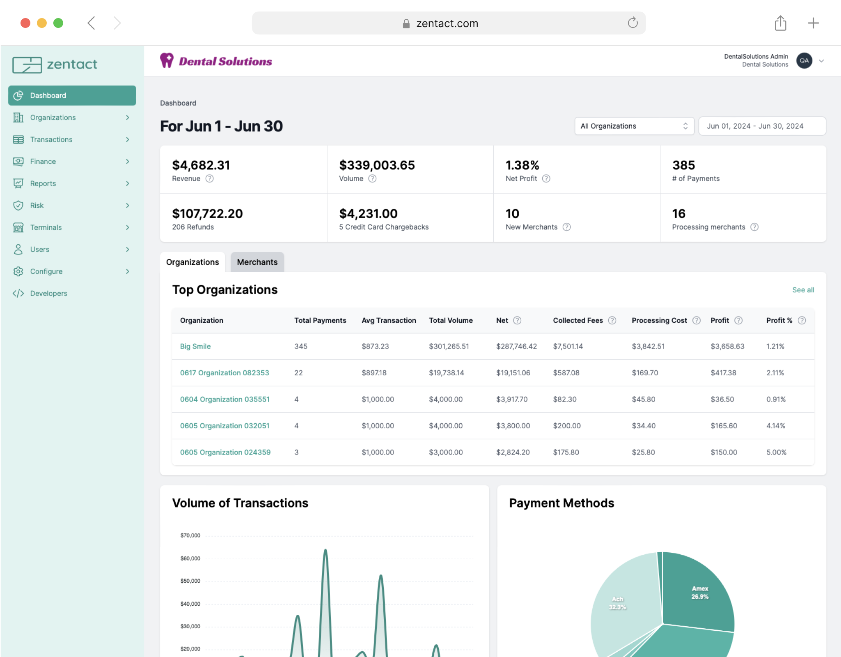
Task: Click the Processing merchants help icon
Action: pyautogui.click(x=754, y=227)
